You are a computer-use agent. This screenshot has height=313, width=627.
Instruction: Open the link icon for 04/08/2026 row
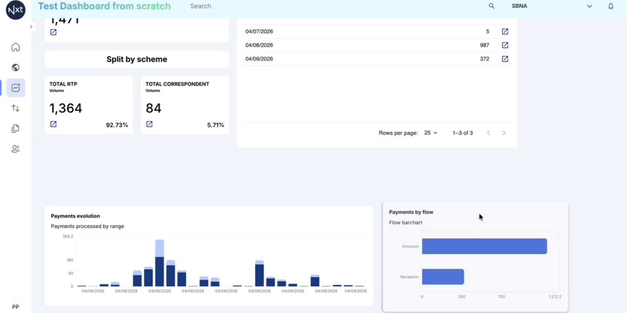[505, 45]
